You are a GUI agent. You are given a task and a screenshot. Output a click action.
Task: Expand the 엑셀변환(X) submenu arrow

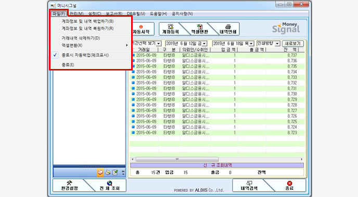click(127, 45)
